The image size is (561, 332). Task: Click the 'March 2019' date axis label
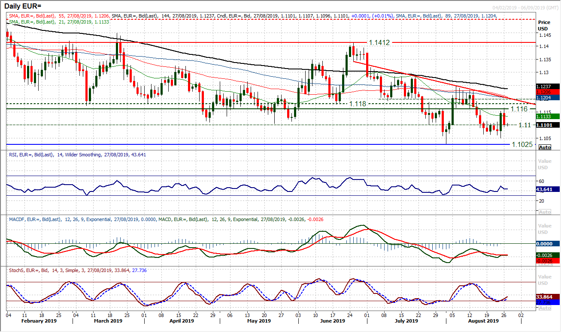pyautogui.click(x=108, y=320)
